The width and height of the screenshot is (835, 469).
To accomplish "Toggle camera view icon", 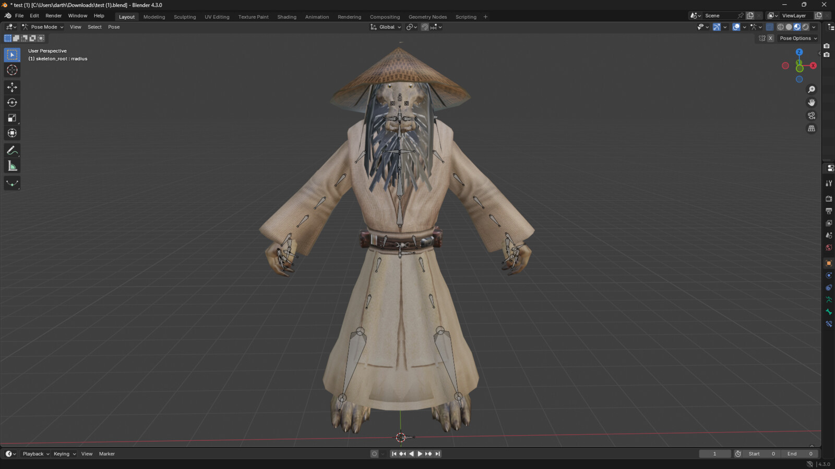I will coord(812,116).
